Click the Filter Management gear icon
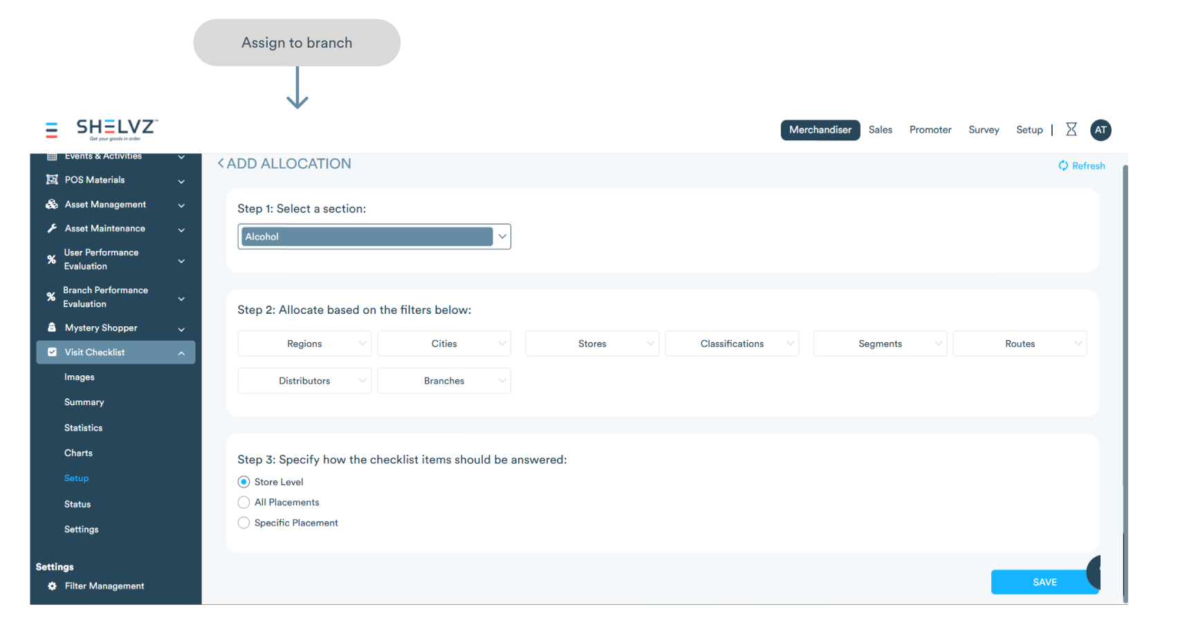Screen dimensions: 1187x636 pyautogui.click(x=52, y=586)
